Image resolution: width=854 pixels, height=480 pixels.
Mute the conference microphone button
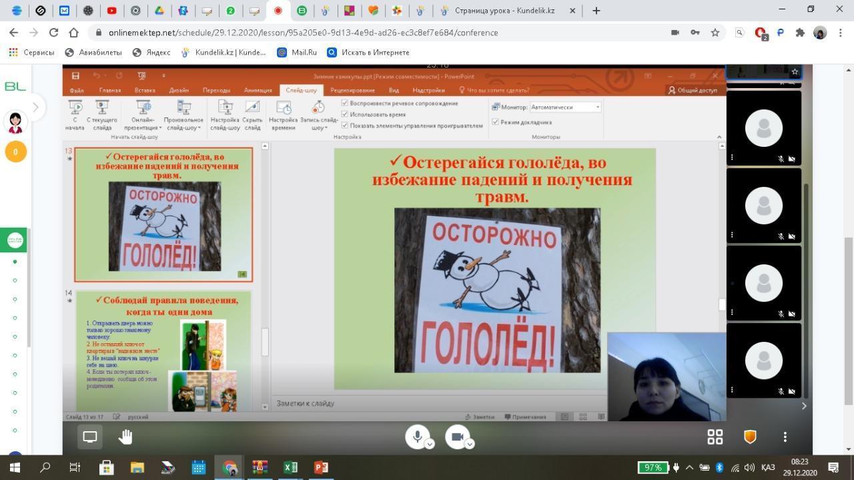click(x=417, y=437)
